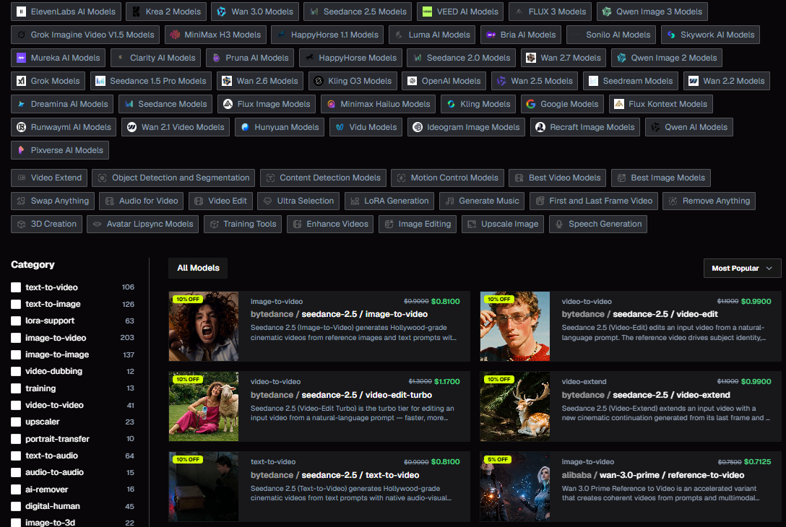Click the Skywork AI Models icon
The width and height of the screenshot is (786, 527).
(x=671, y=35)
